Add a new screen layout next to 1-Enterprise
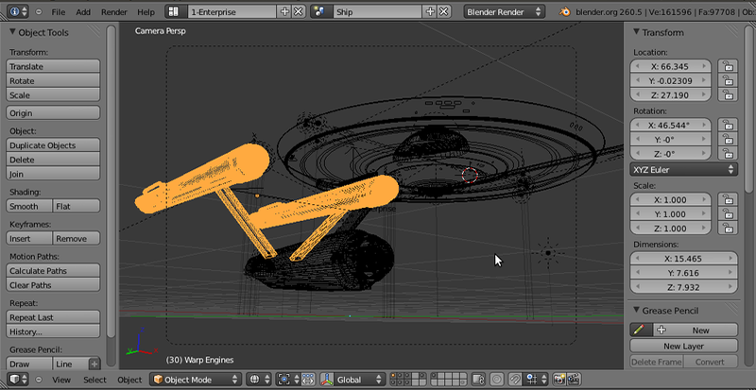The height and width of the screenshot is (390, 756). [x=285, y=11]
